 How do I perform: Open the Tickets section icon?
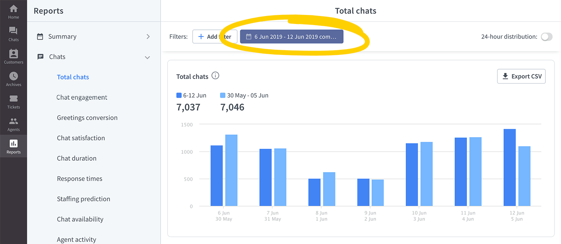[13, 99]
